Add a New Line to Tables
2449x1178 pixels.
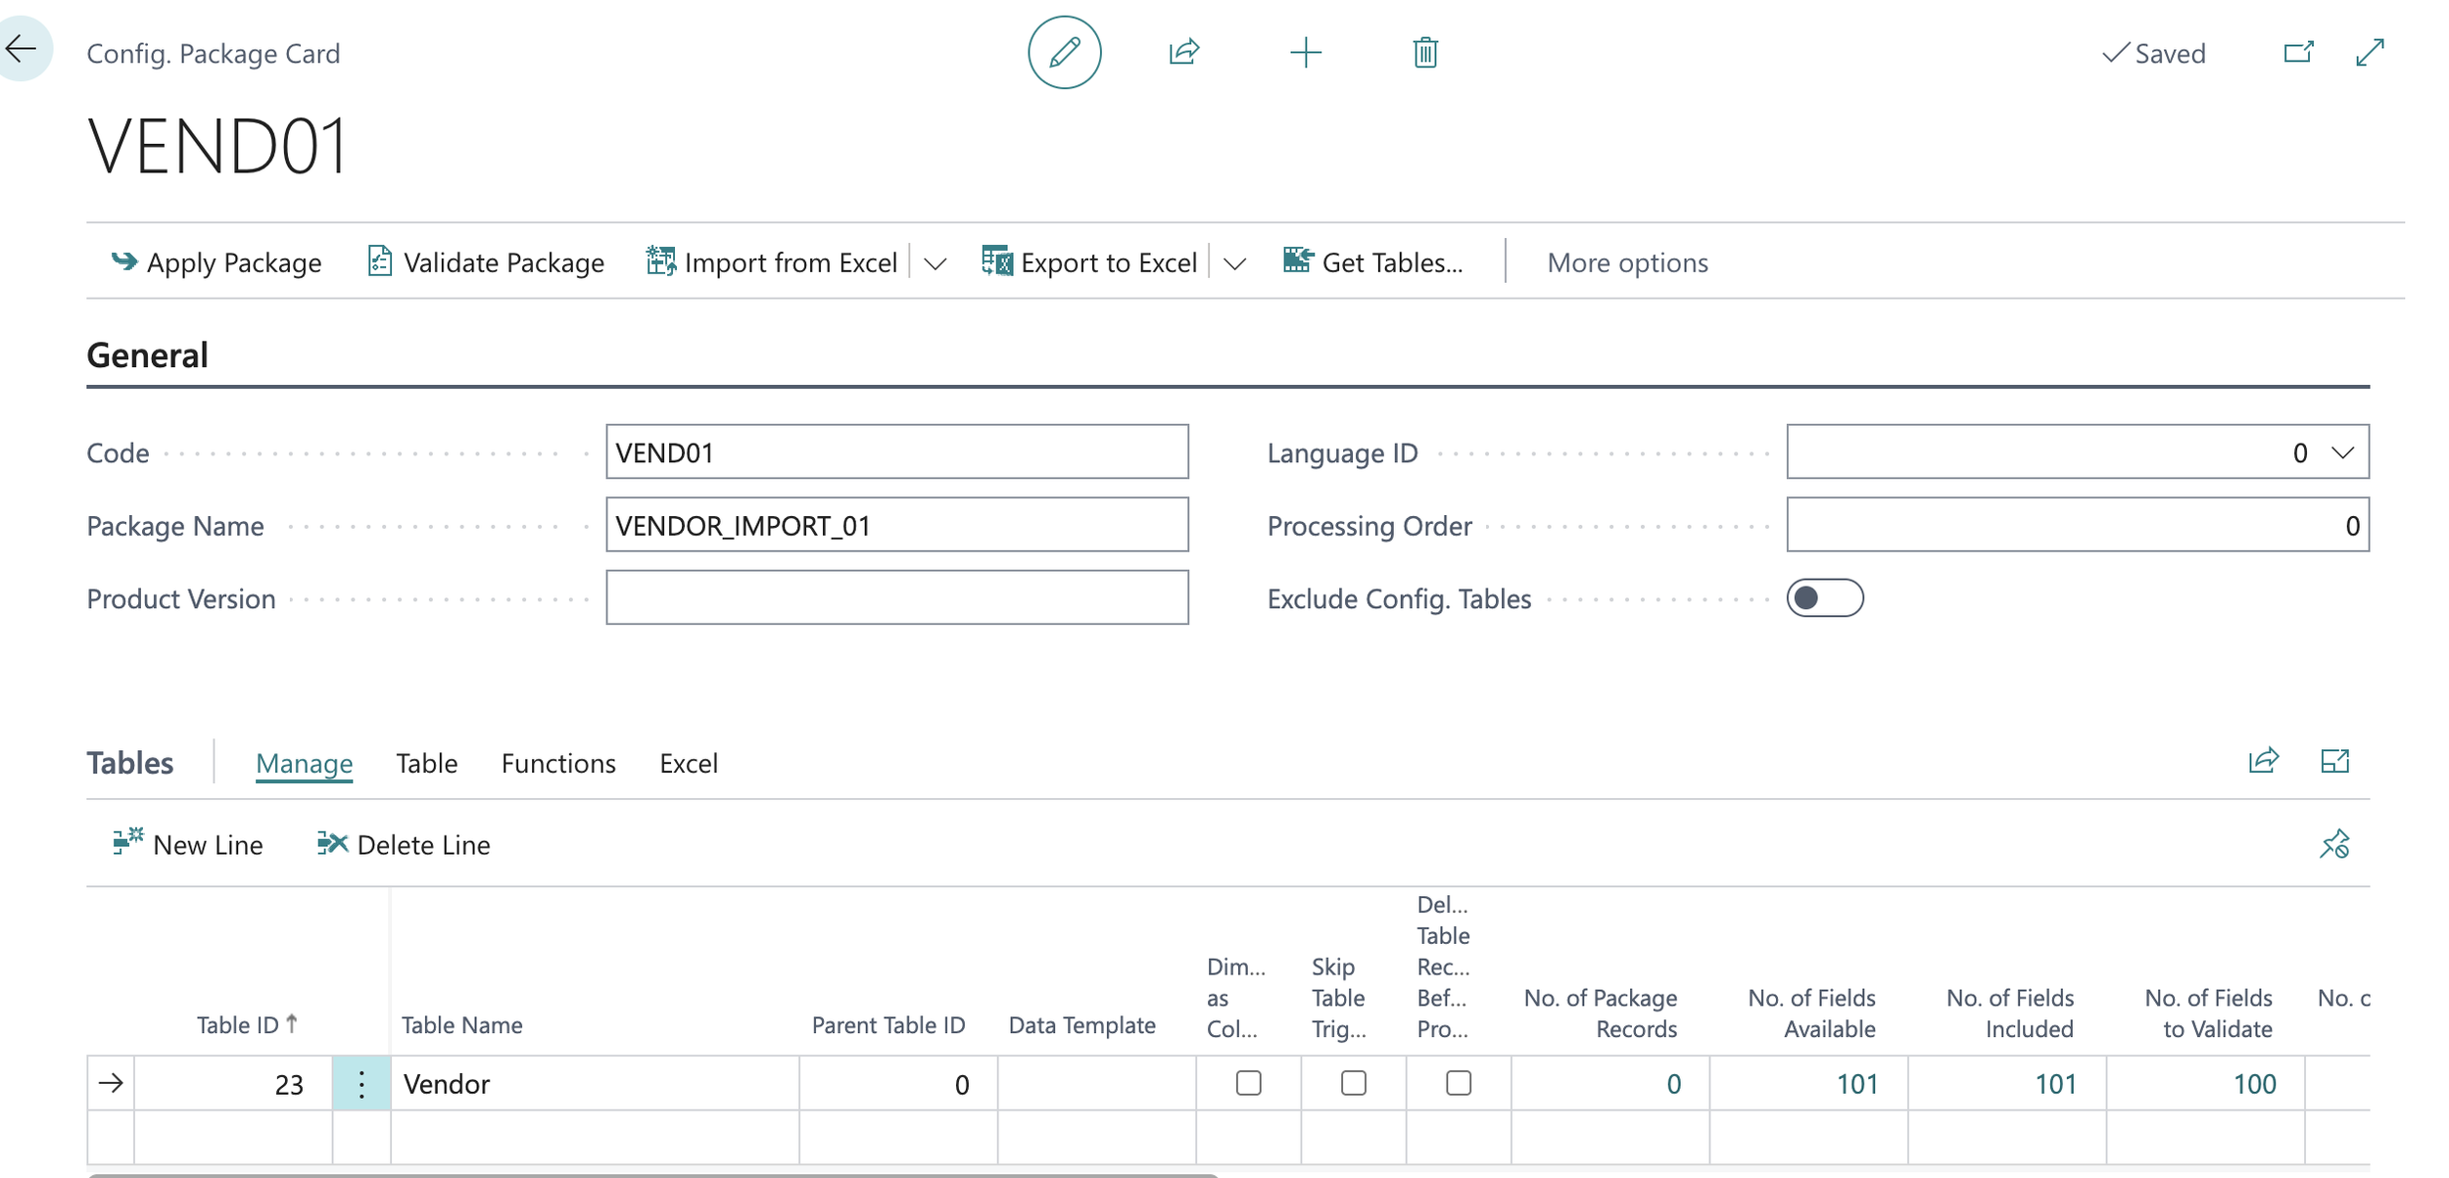pyautogui.click(x=187, y=844)
